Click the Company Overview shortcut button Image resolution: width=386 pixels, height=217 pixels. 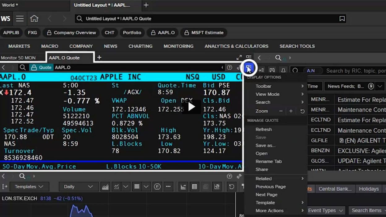point(71,32)
